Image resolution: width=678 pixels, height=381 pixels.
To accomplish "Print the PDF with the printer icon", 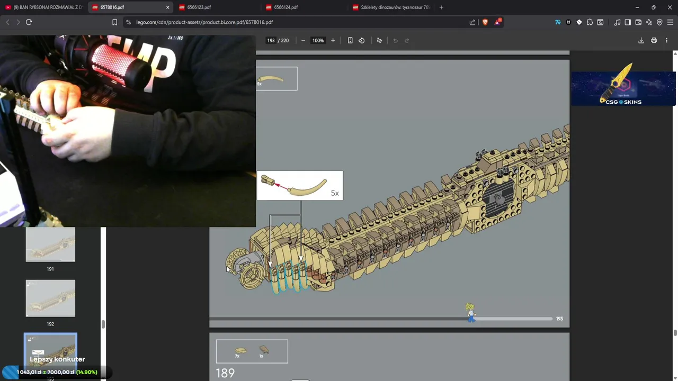I will (654, 41).
